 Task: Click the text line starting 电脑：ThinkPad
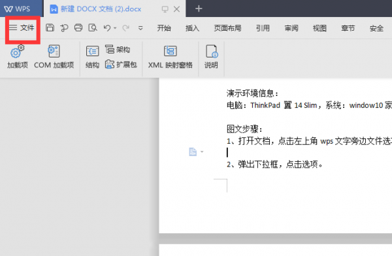[x=309, y=105]
